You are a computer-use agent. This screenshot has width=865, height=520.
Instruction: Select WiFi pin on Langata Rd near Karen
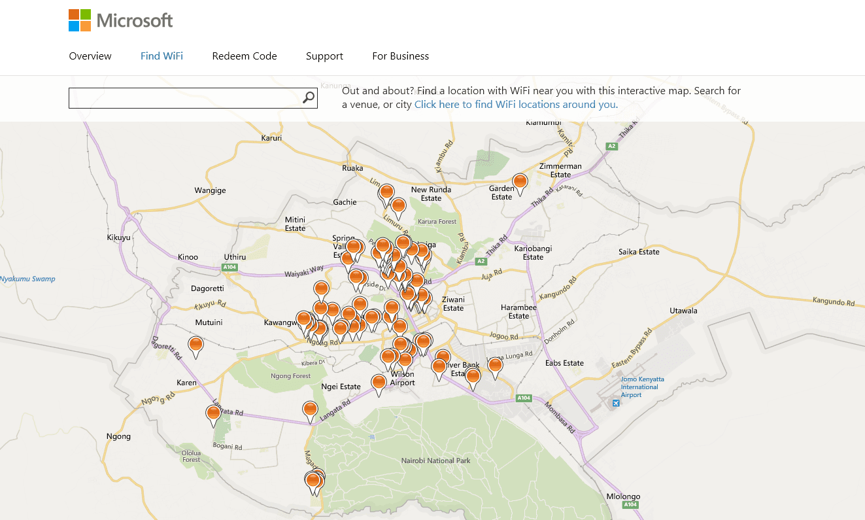click(x=213, y=416)
